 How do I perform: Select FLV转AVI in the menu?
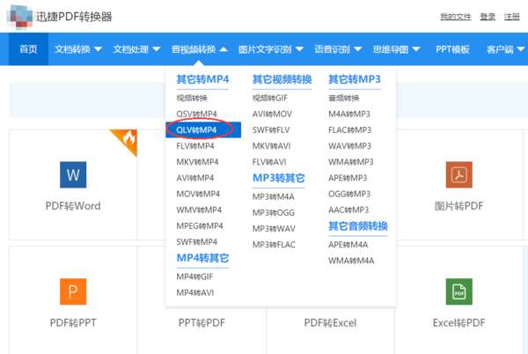[x=269, y=162]
